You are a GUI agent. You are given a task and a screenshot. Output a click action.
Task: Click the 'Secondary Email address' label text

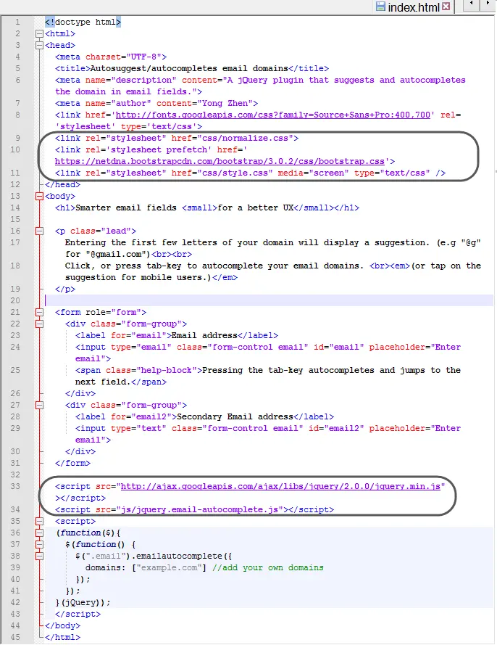point(235,416)
